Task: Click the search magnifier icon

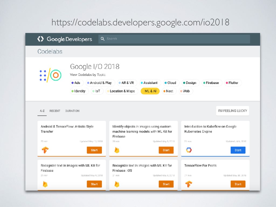Action: point(102,39)
